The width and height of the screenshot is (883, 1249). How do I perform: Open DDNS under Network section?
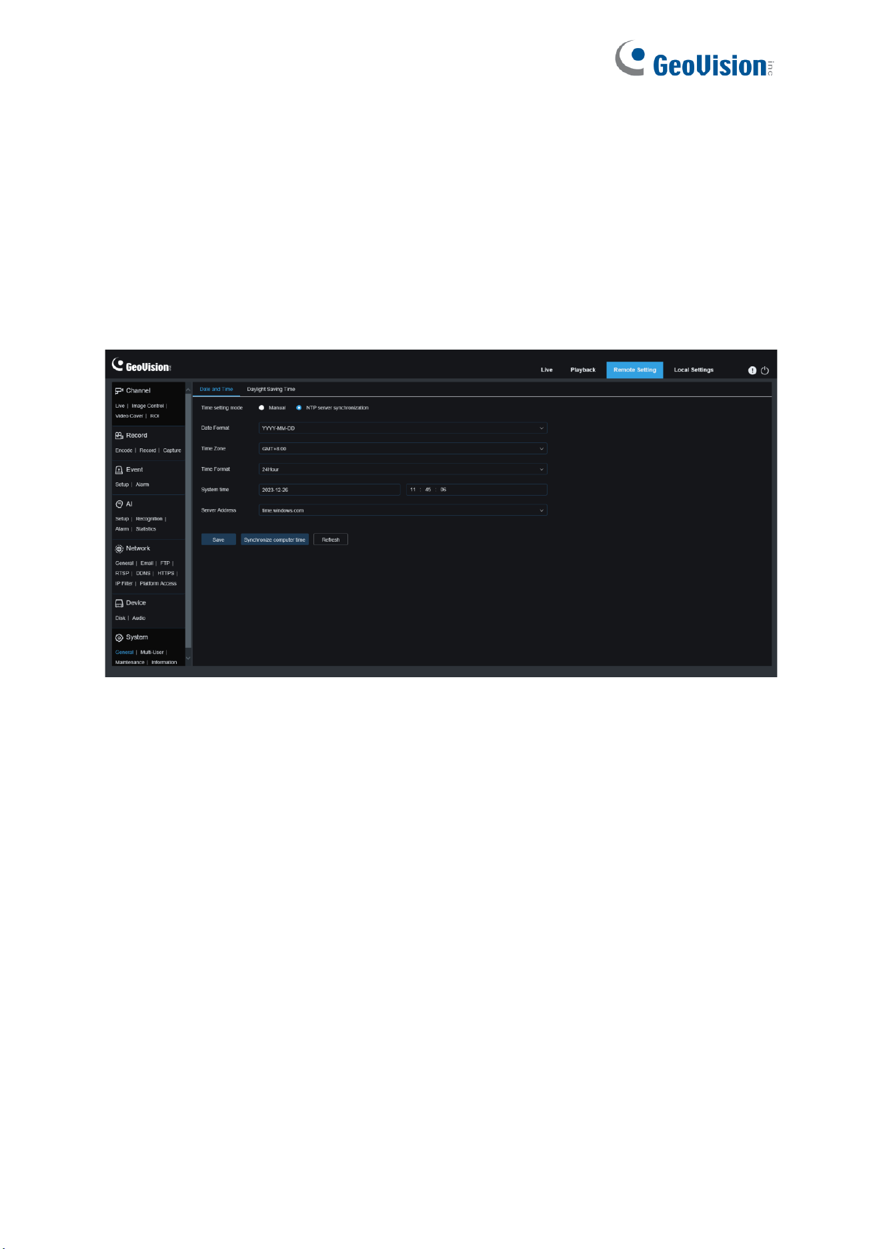point(143,573)
